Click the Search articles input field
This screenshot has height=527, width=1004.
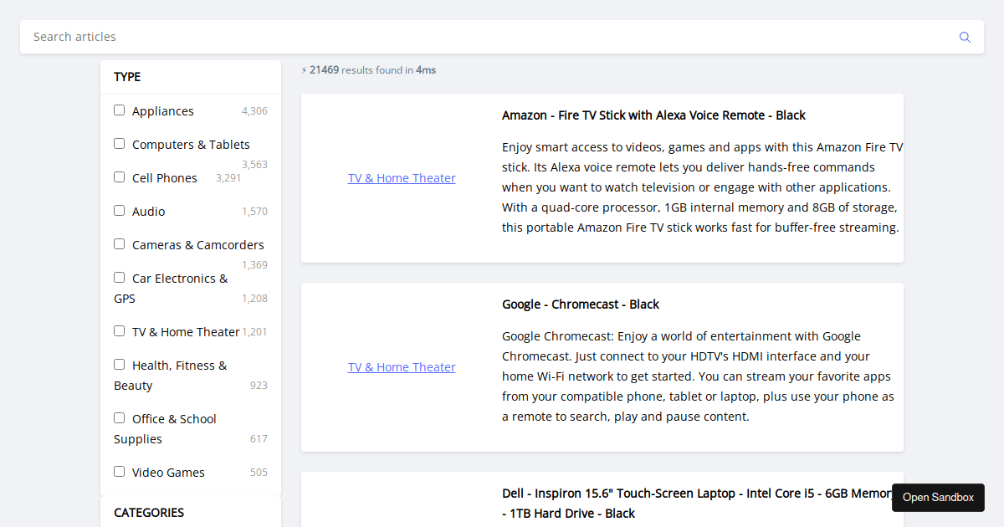[335, 37]
